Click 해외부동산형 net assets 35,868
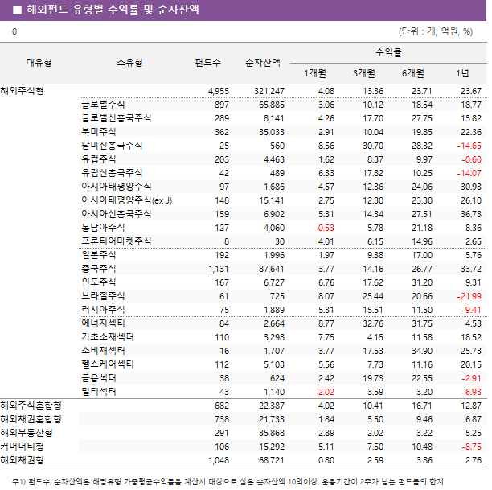This screenshot has height=490, width=492. tap(272, 433)
